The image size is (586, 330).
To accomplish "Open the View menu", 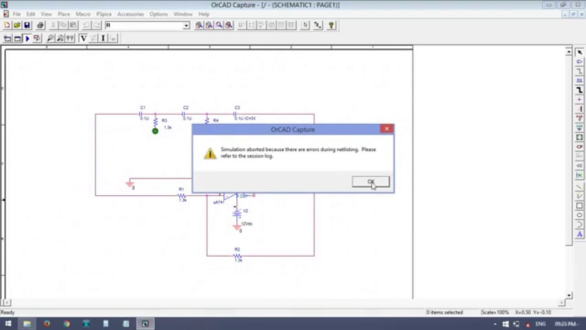I will pos(46,14).
